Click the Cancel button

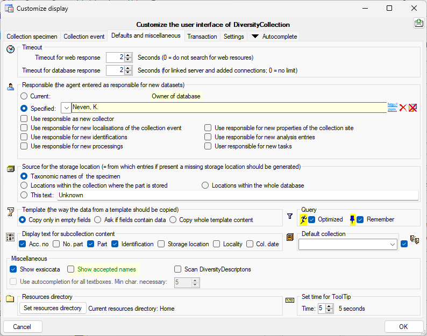(23, 326)
